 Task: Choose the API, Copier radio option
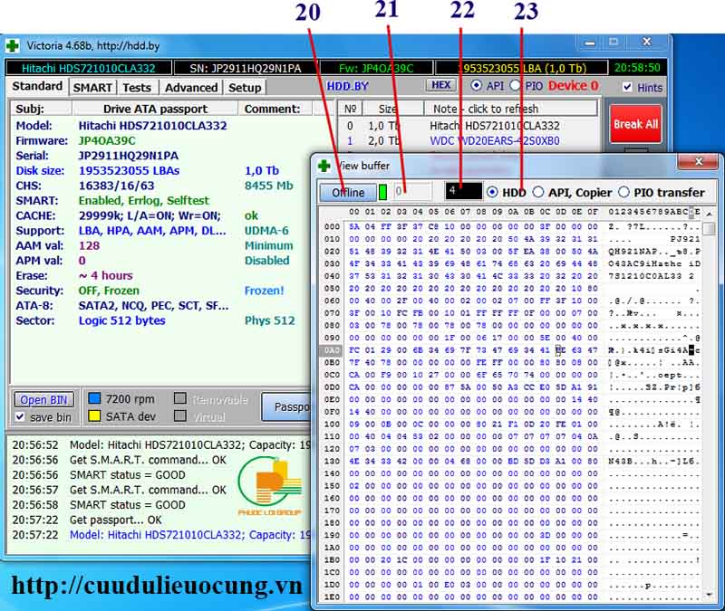537,192
